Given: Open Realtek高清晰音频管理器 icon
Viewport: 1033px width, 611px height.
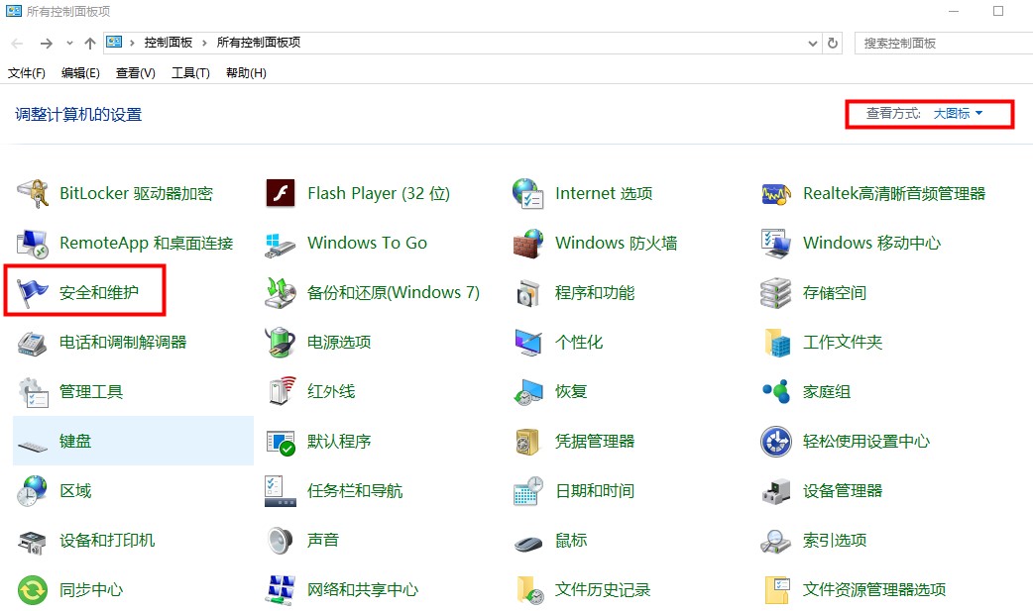Looking at the screenshot, I should click(775, 193).
